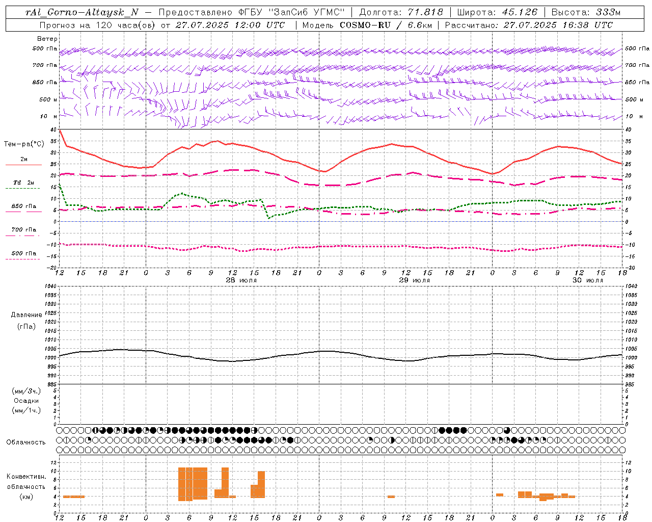
Task: Click the 28 июля date label
Action: (241, 280)
